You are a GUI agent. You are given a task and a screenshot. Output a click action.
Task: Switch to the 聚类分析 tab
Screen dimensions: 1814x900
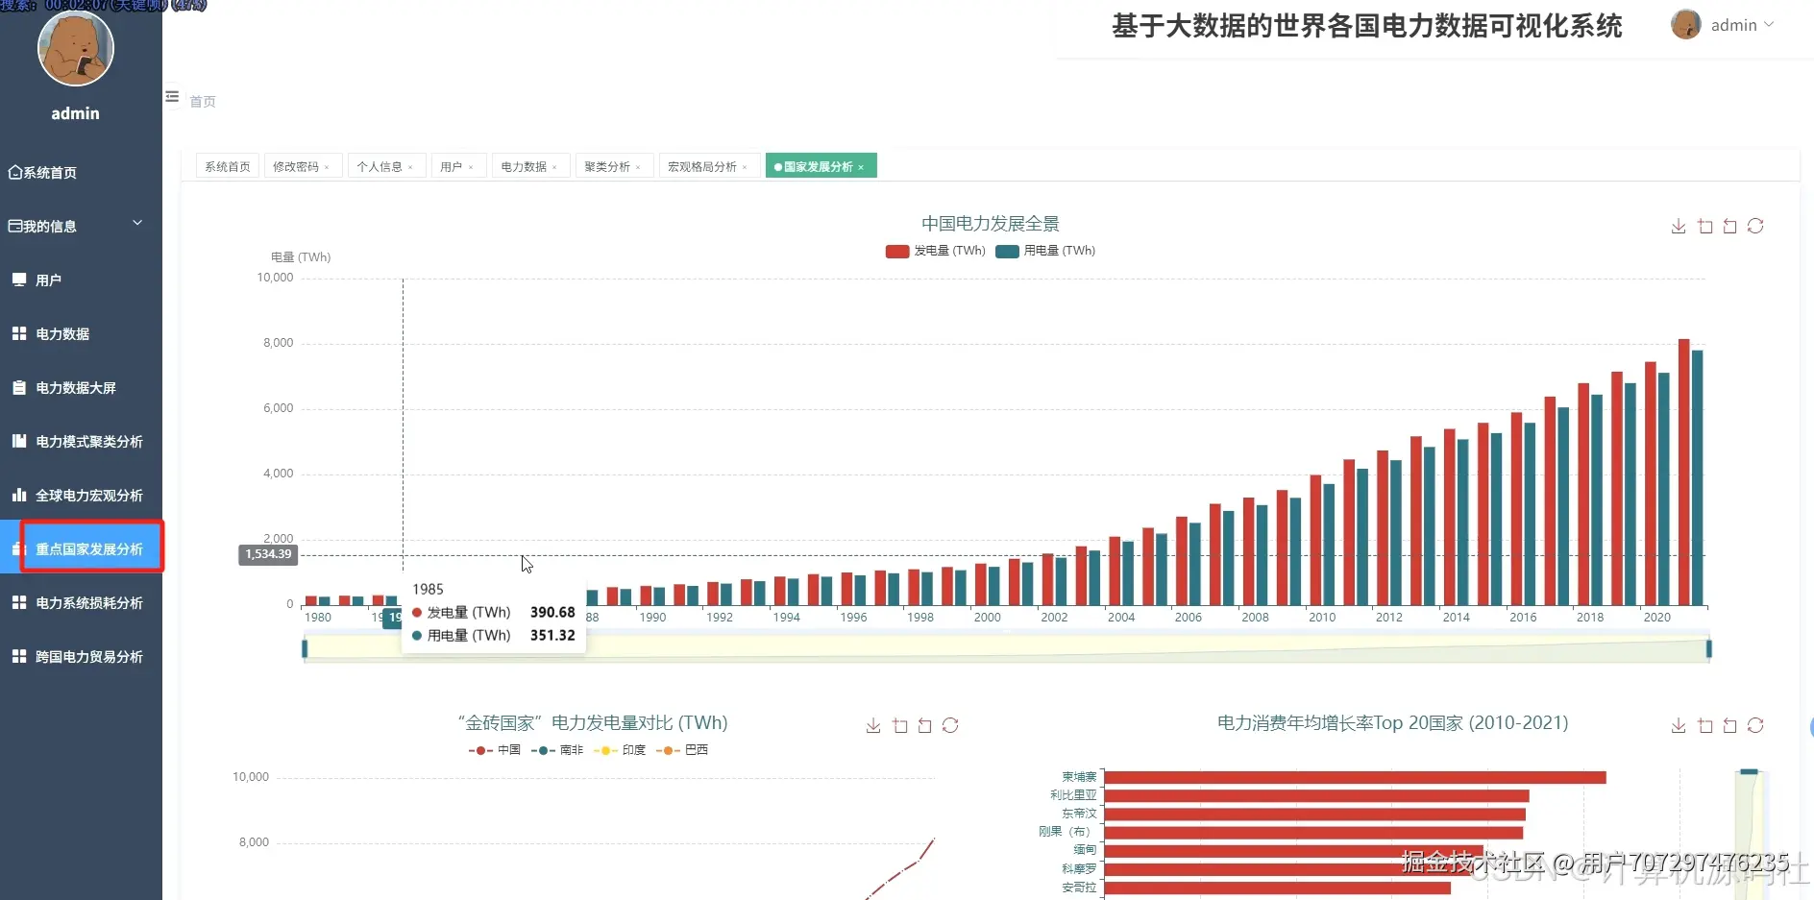click(608, 165)
